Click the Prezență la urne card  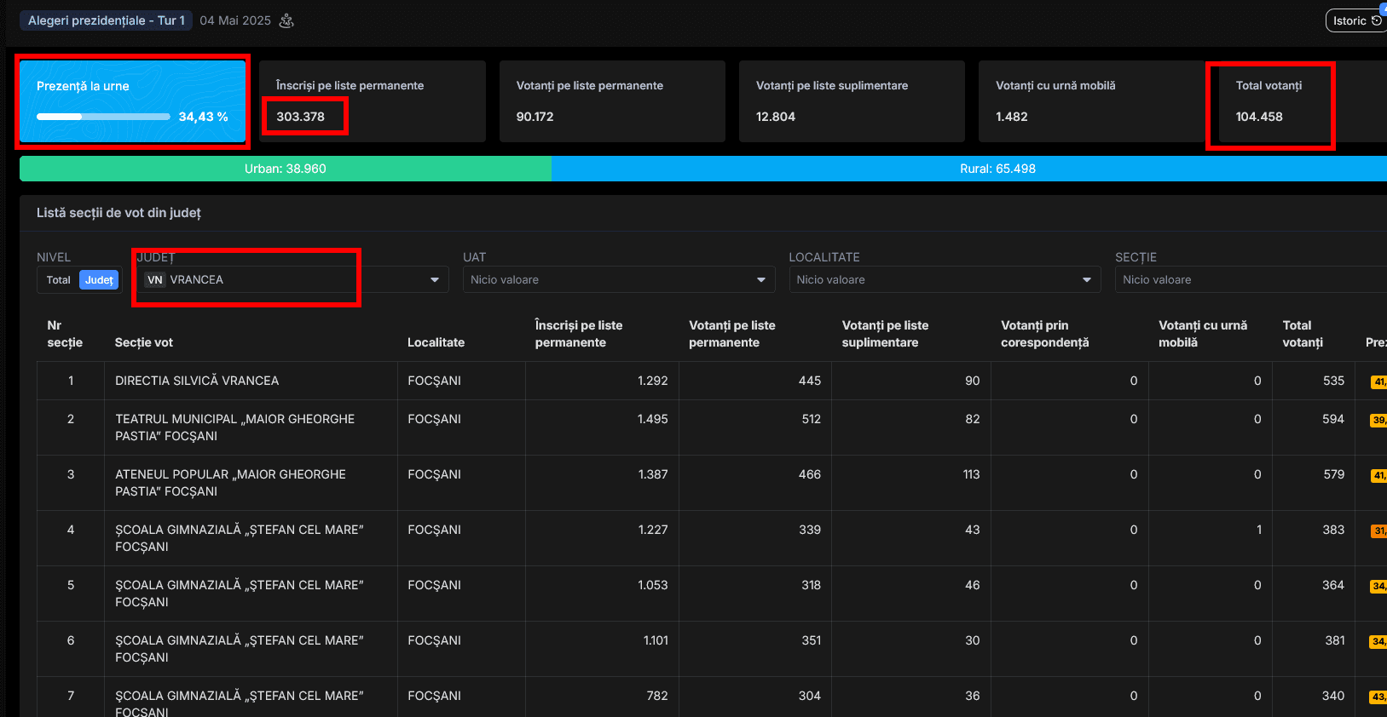[x=132, y=100]
